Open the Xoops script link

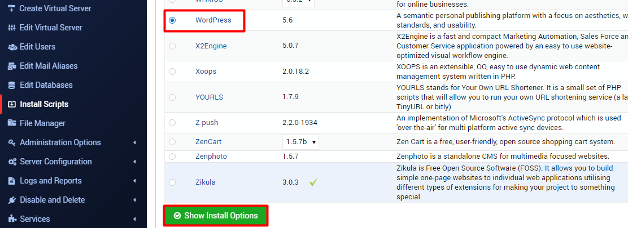click(x=206, y=71)
